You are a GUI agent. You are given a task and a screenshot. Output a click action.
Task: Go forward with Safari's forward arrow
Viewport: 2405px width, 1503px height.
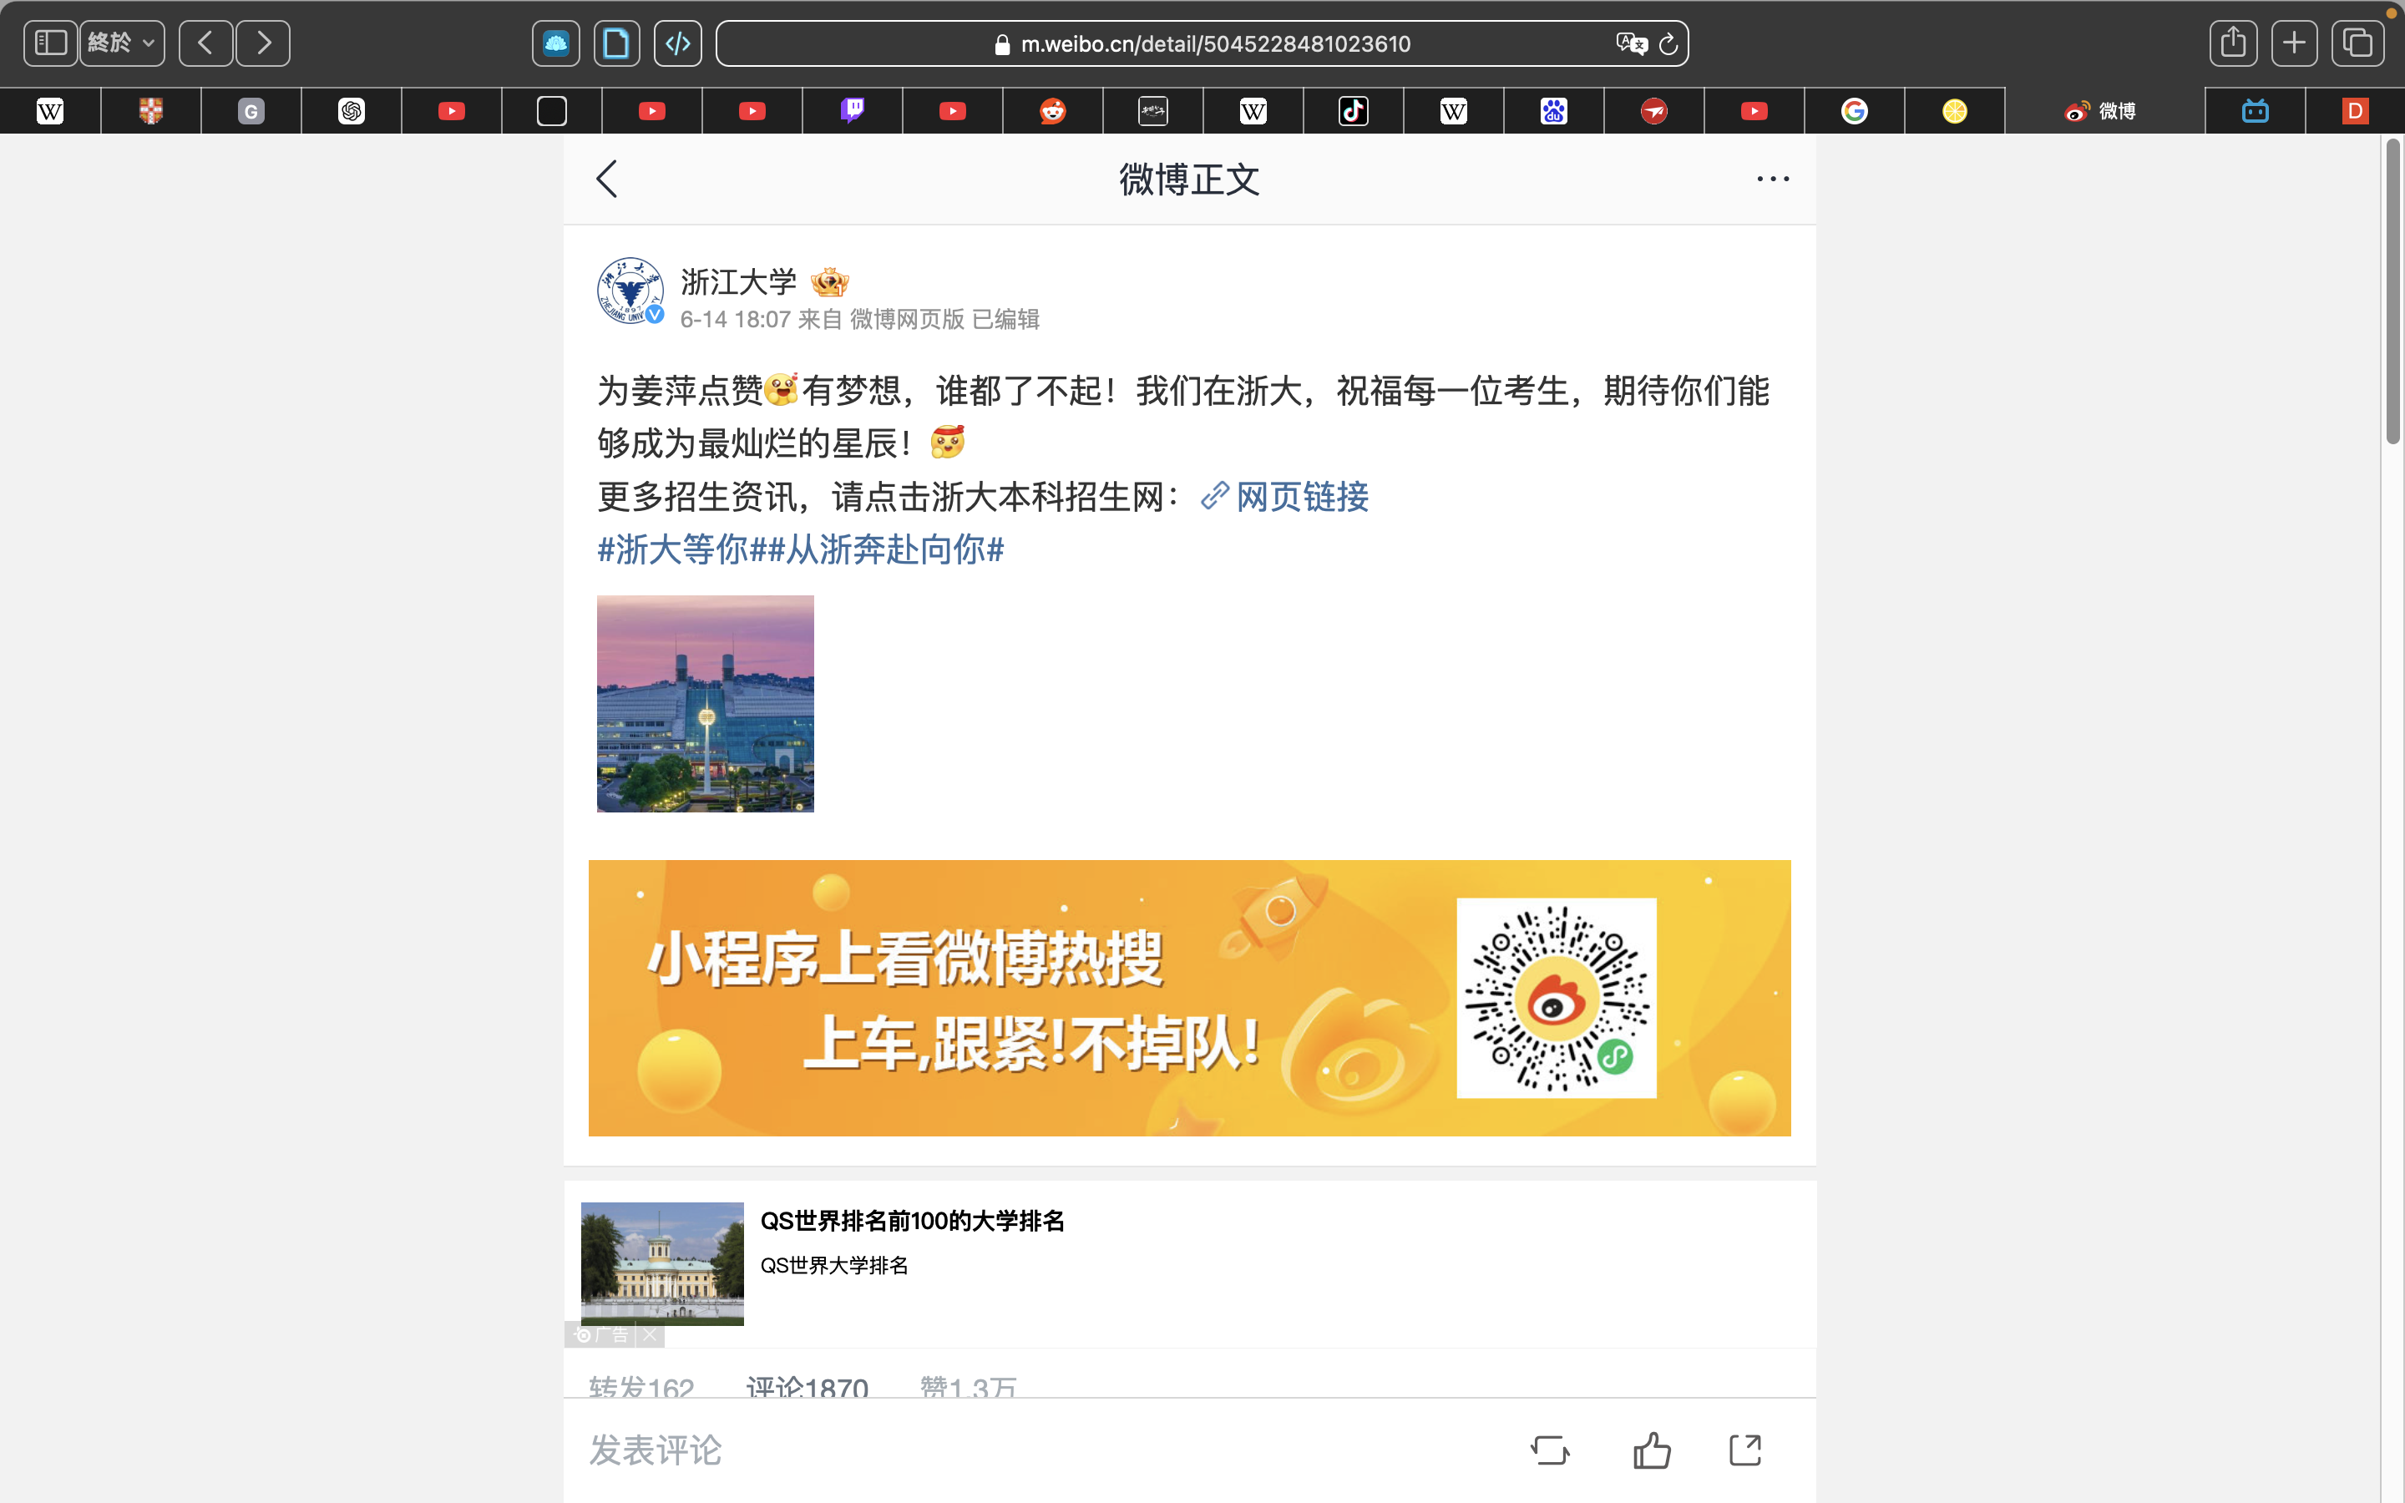(263, 43)
